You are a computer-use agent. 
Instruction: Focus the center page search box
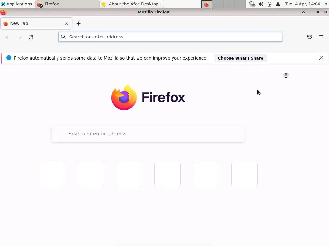click(148, 134)
